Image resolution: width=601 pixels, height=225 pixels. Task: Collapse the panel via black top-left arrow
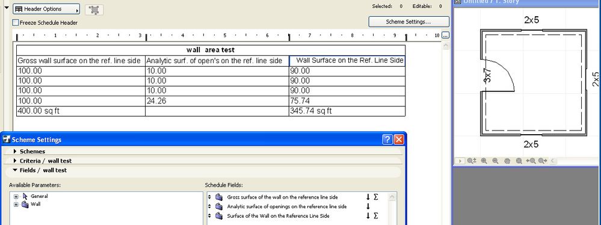click(6, 7)
